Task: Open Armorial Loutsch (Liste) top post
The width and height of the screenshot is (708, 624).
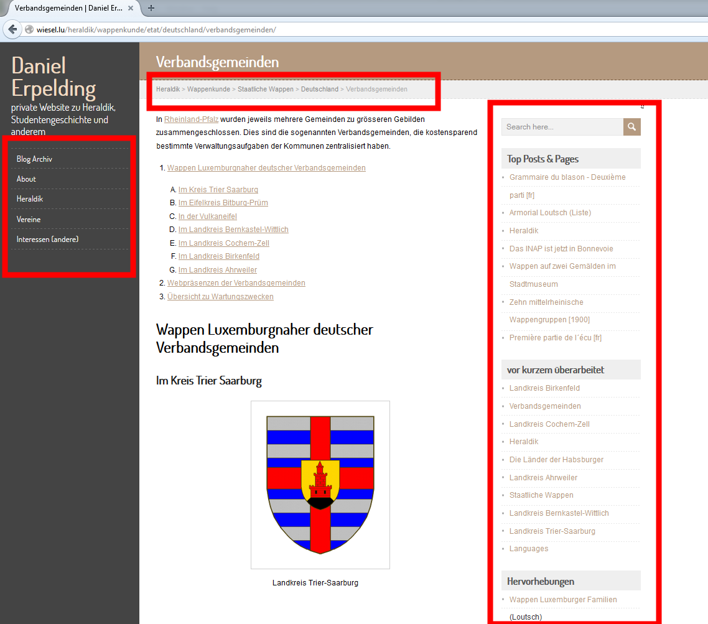Action: pos(550,213)
